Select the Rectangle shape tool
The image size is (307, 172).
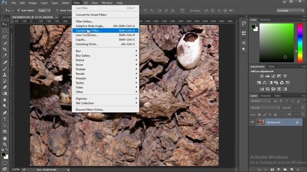point(5,131)
